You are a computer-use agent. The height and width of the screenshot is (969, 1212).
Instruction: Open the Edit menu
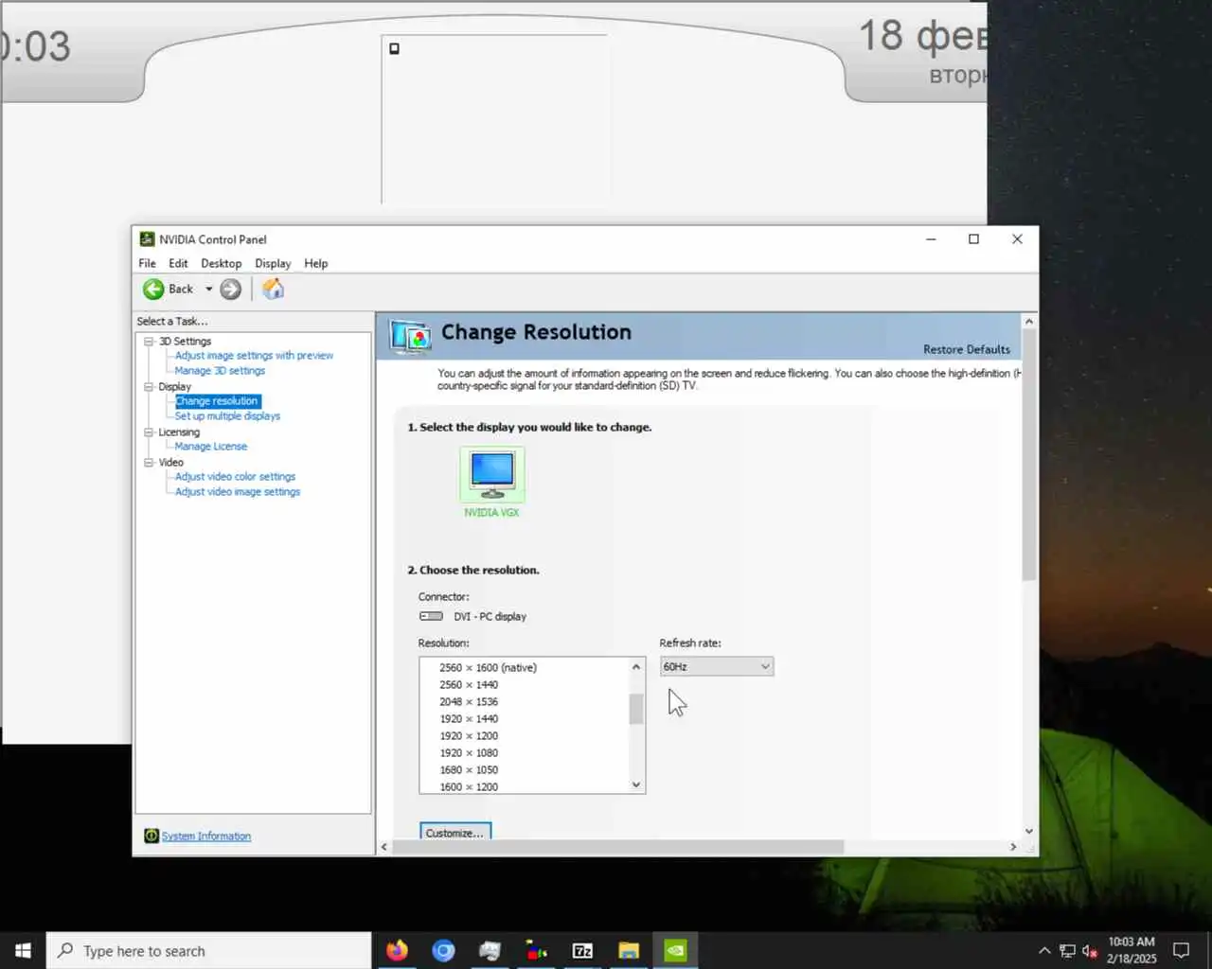pyautogui.click(x=178, y=263)
